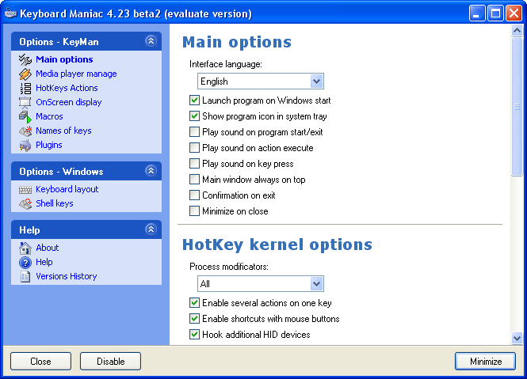527x379 pixels.
Task: Show the About page
Action: point(47,248)
